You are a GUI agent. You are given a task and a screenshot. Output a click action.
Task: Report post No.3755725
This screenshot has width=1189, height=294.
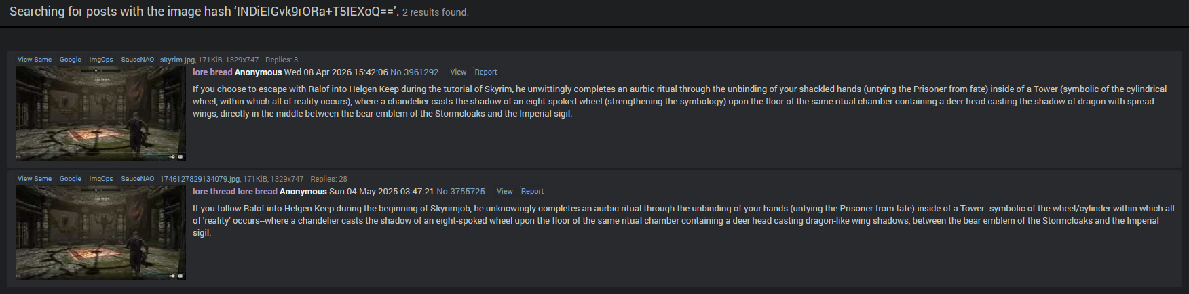pyautogui.click(x=532, y=192)
